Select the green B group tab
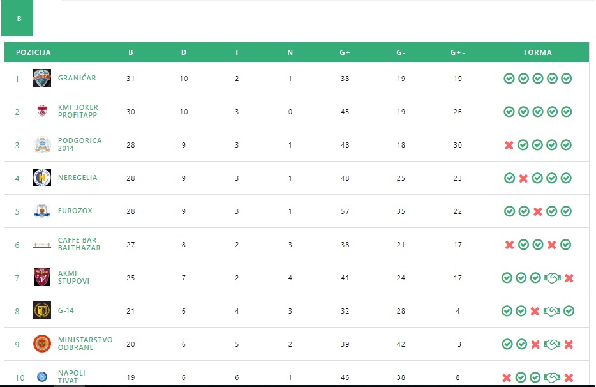The width and height of the screenshot is (596, 387). pyautogui.click(x=19, y=19)
